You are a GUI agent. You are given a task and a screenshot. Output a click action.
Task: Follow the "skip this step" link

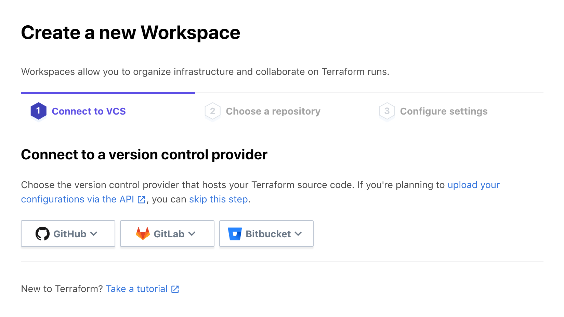tap(218, 199)
